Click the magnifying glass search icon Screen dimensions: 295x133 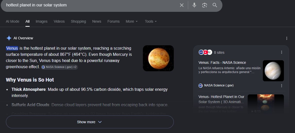click(215, 5)
